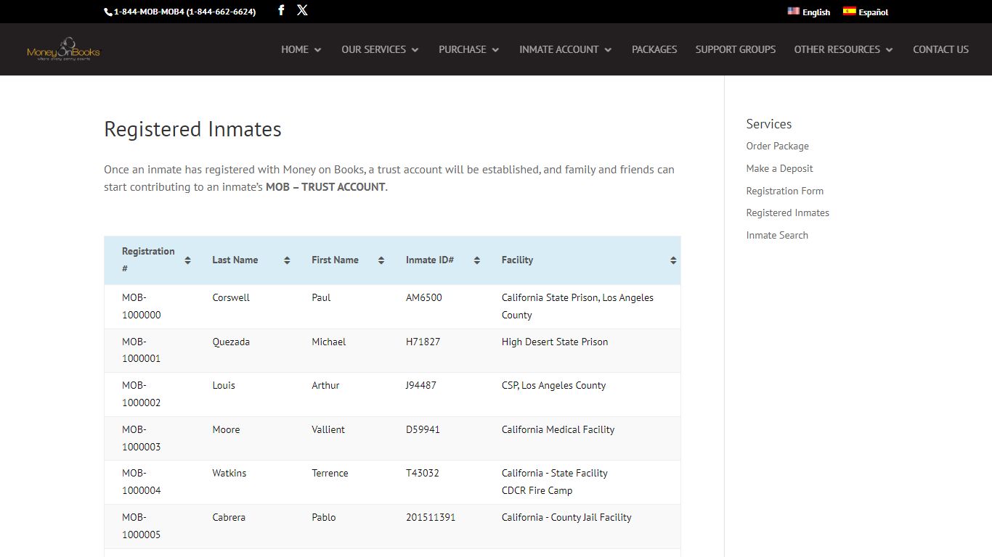Image resolution: width=992 pixels, height=557 pixels.
Task: Click last name Corswell
Action: tap(231, 297)
